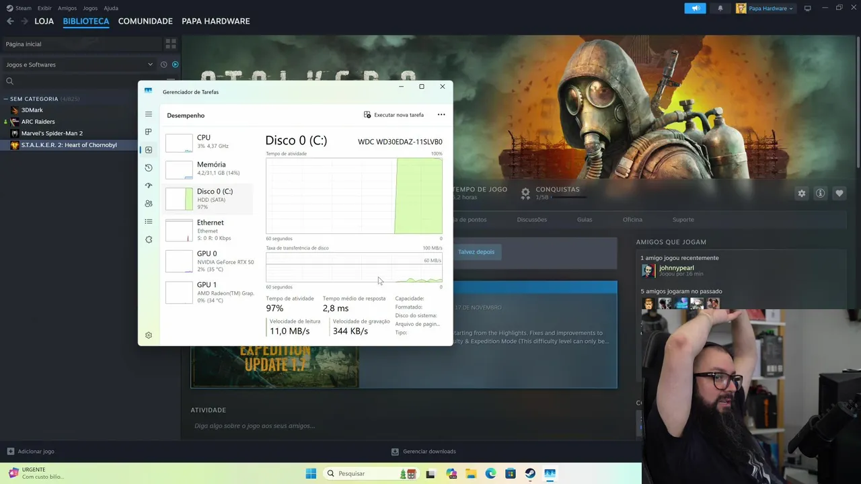Screen dimensions: 861x484
Task: Open the Amigos menu
Action: point(67,8)
